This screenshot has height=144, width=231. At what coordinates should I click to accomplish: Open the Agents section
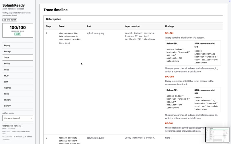[x=18, y=88]
